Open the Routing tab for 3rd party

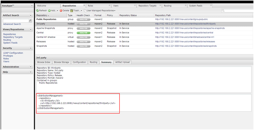[x=93, y=62]
